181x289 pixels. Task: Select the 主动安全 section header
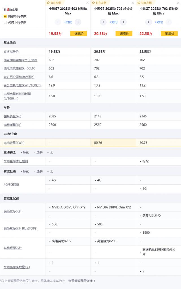click(x=10, y=152)
